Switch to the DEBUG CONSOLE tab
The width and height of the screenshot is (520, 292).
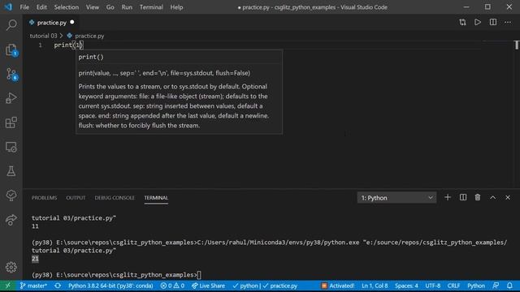point(115,198)
